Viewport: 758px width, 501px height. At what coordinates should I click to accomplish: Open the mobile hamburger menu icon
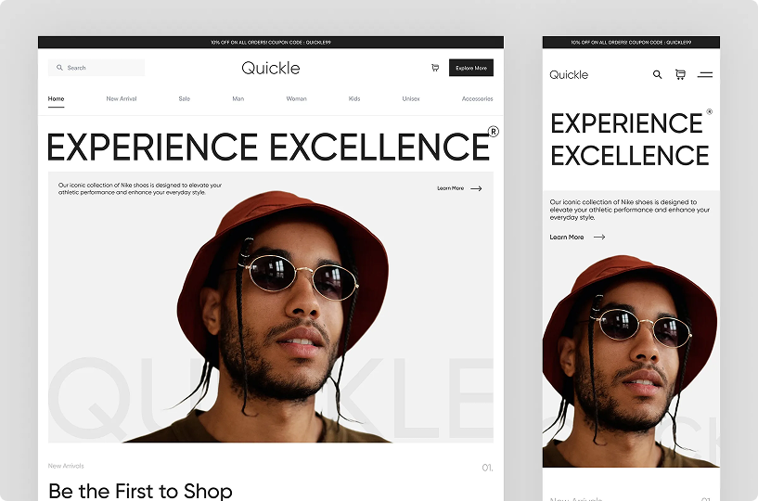pos(705,74)
